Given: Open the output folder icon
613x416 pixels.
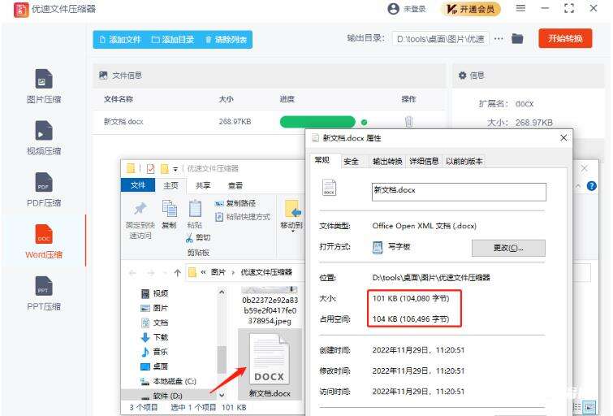Looking at the screenshot, I should pyautogui.click(x=517, y=38).
